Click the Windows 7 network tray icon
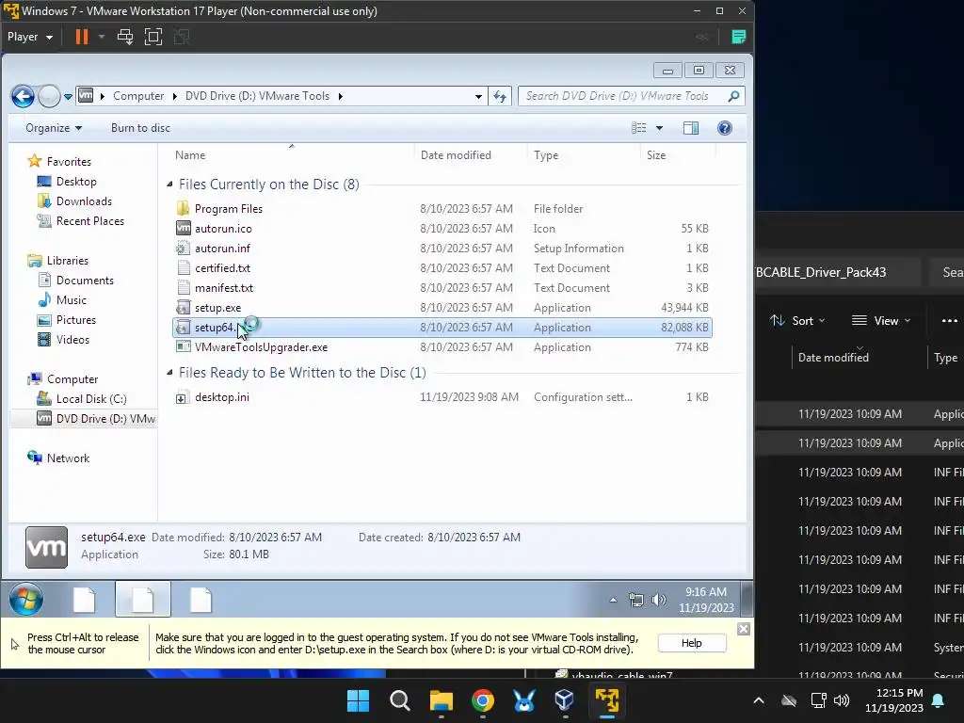This screenshot has height=723, width=964. 635,600
